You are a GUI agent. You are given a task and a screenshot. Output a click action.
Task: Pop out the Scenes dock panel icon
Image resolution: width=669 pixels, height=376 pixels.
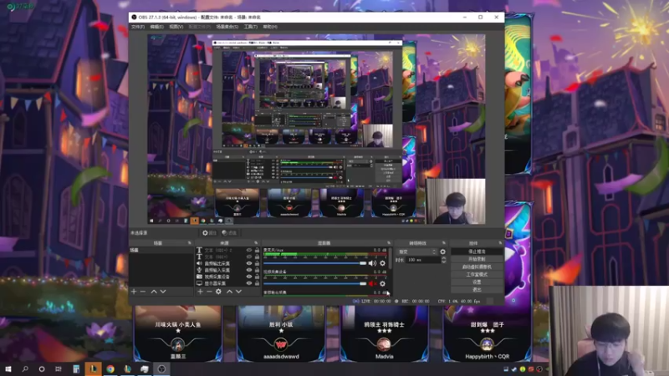(190, 243)
